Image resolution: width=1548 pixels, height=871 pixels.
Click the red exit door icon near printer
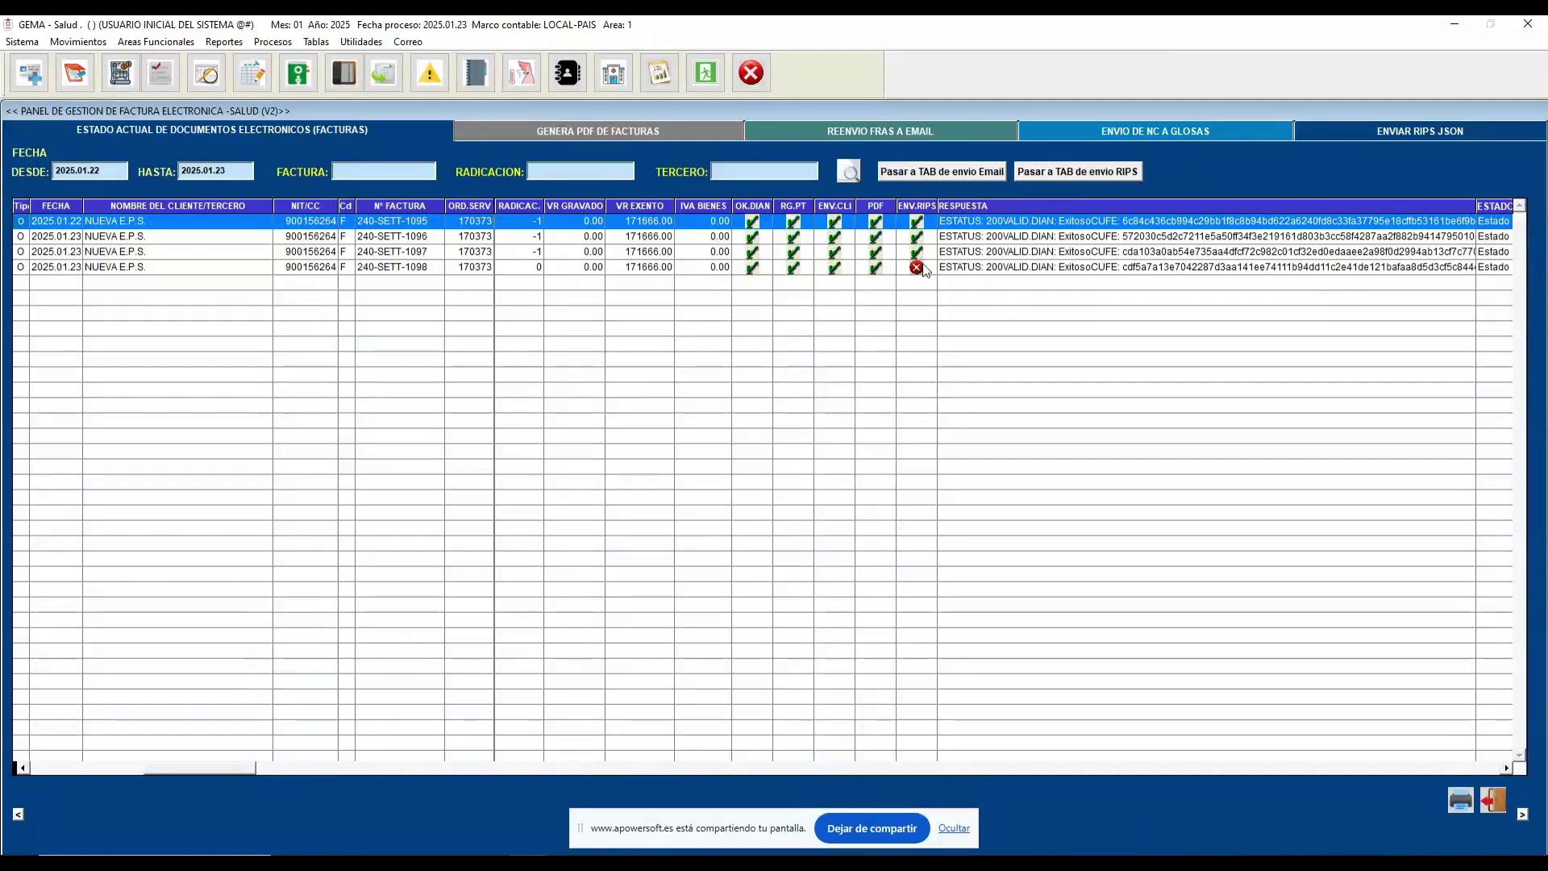tap(1492, 800)
